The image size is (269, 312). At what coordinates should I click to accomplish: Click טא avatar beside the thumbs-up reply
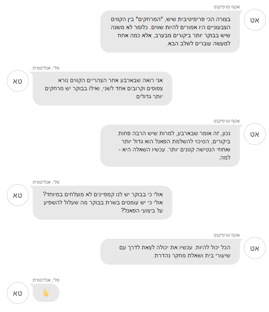(x=17, y=293)
